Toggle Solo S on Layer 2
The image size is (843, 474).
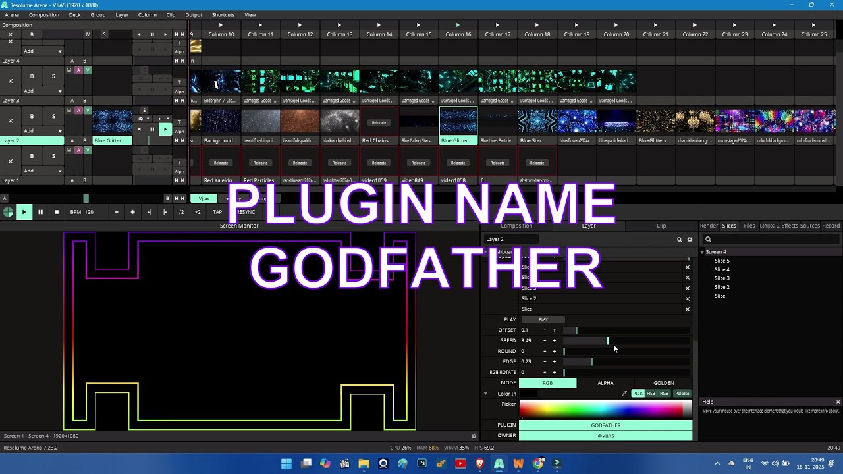pyautogui.click(x=53, y=116)
